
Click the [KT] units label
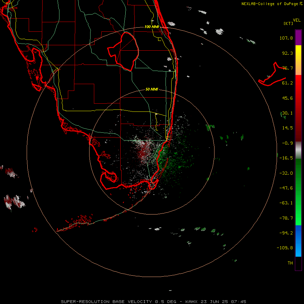point(288,23)
